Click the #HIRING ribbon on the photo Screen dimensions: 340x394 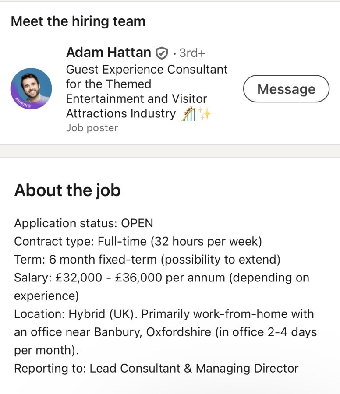point(23,102)
